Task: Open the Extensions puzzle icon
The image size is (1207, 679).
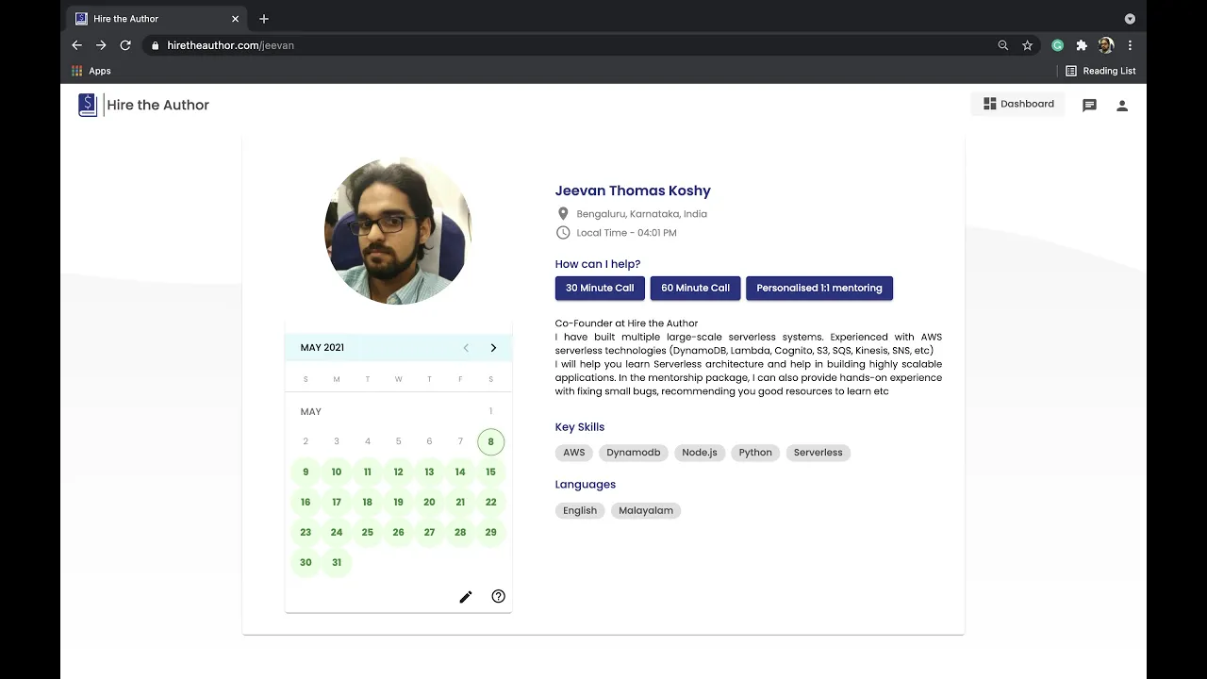Action: coord(1082,45)
